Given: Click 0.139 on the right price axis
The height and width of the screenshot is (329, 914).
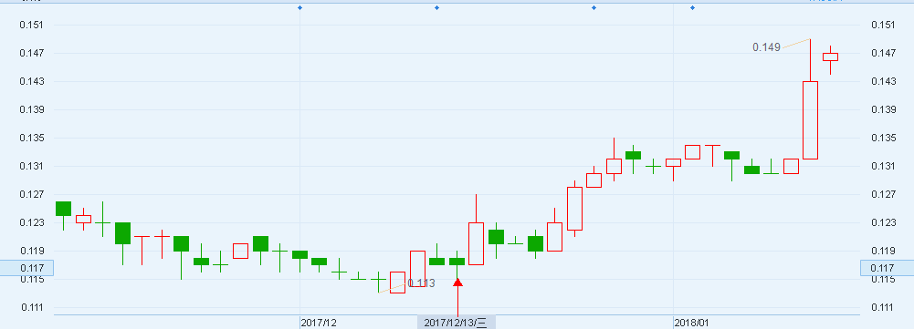Looking at the screenshot, I should [883, 109].
